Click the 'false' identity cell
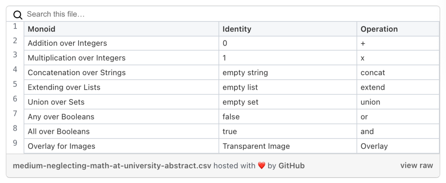The image size is (446, 183). 231,117
